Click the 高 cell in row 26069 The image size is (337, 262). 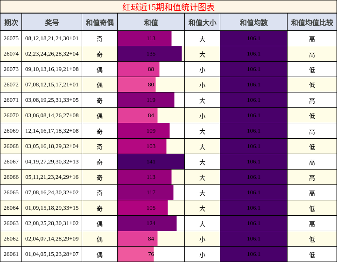[312, 131]
